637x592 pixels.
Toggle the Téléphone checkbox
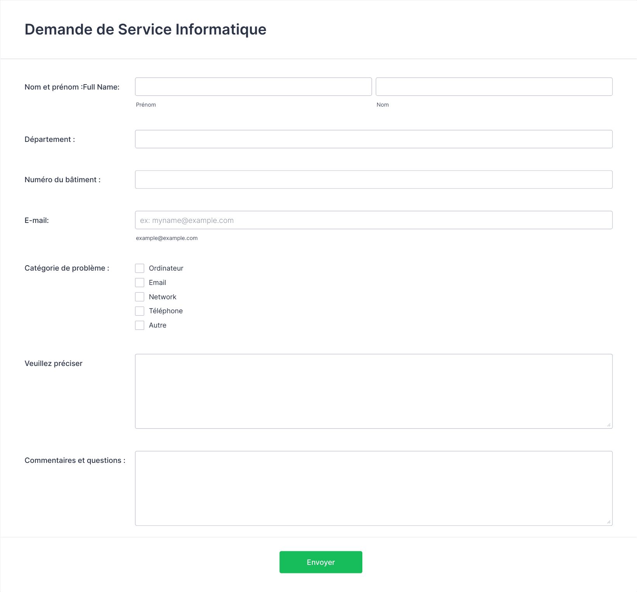pyautogui.click(x=140, y=311)
